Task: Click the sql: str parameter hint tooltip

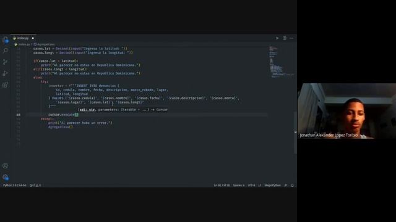Action: click(x=123, y=110)
